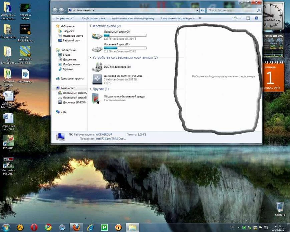Click Свойства системы in the toolbar
This screenshot has height=232, width=290.
pyautogui.click(x=93, y=18)
